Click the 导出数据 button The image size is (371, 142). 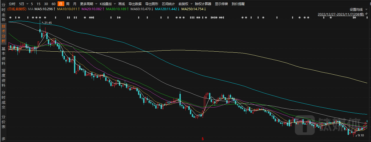click(135, 4)
